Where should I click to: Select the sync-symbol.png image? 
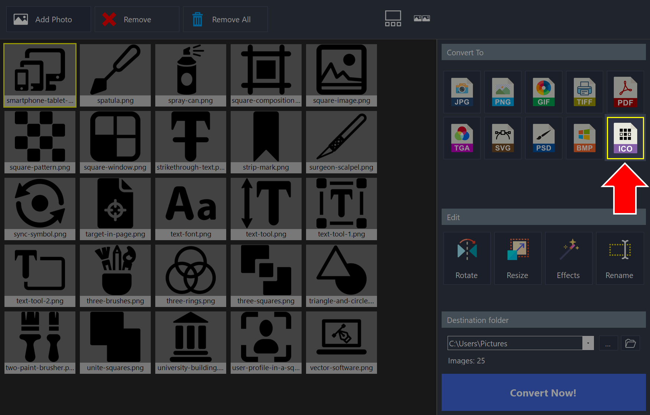point(40,209)
